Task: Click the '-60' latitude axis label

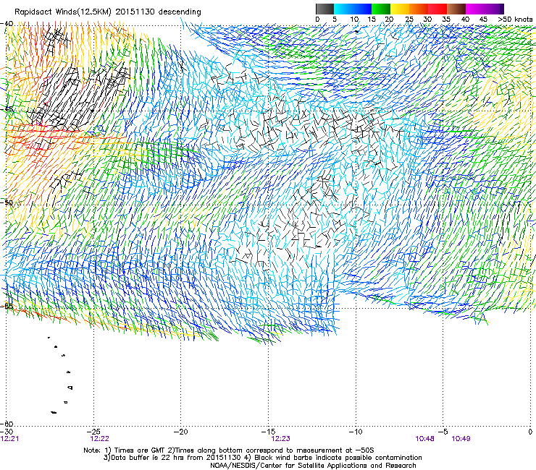Action: [7, 424]
